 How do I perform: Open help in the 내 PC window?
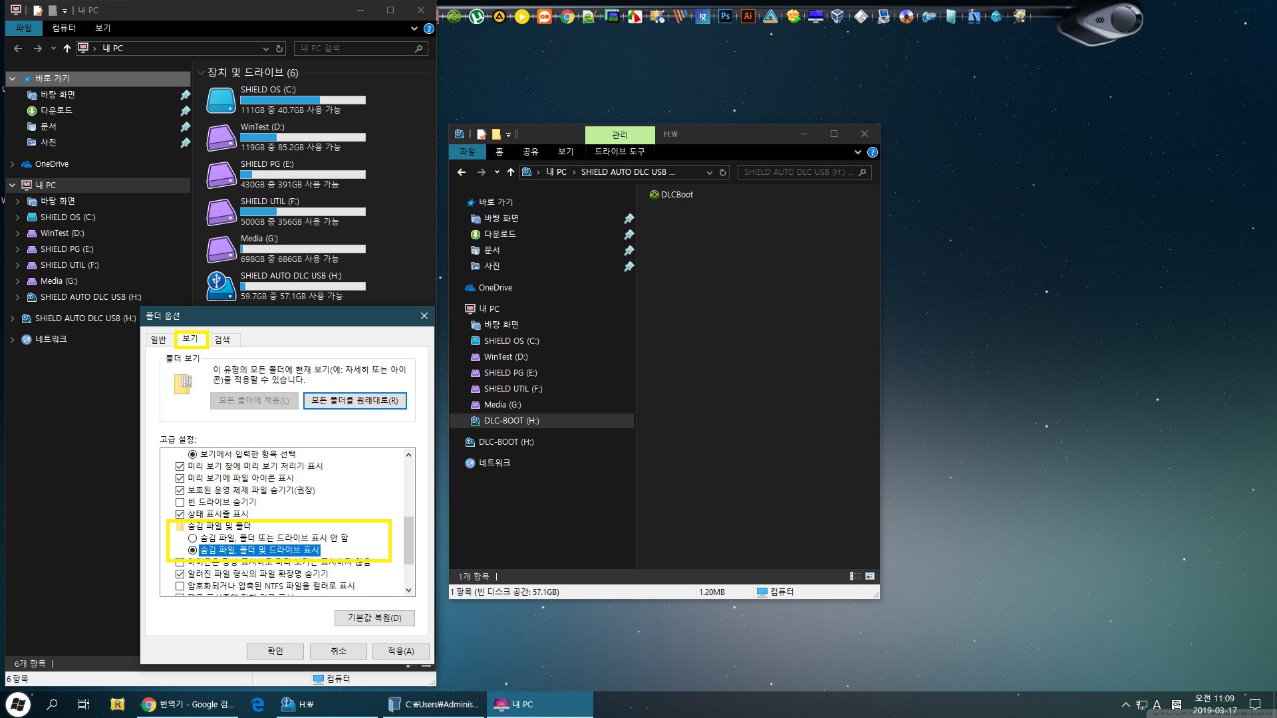(429, 29)
